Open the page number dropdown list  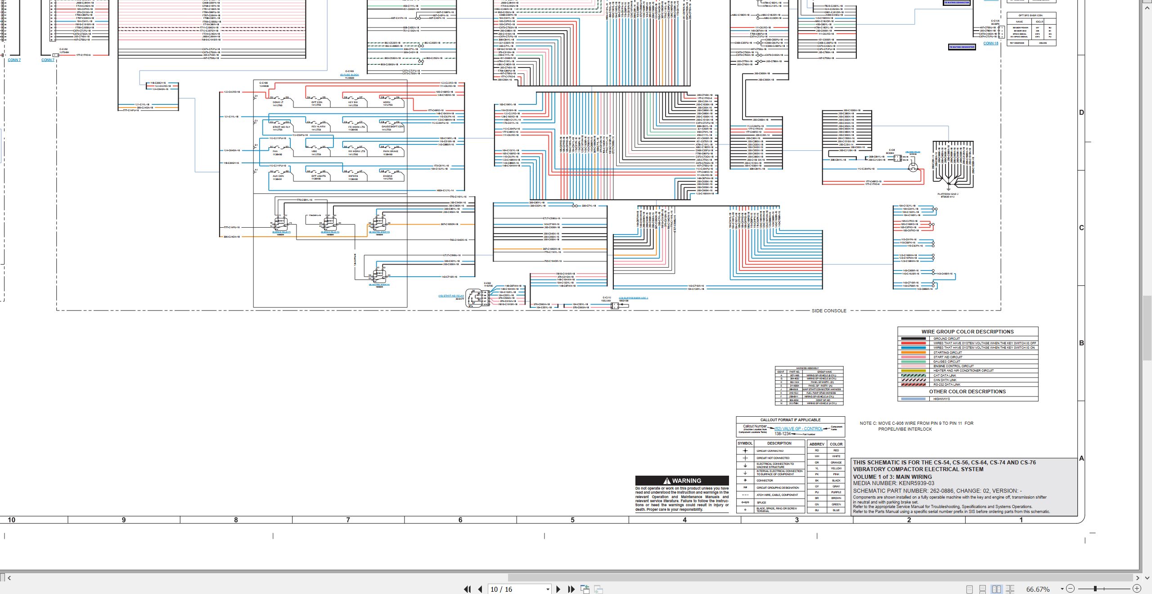(x=548, y=589)
